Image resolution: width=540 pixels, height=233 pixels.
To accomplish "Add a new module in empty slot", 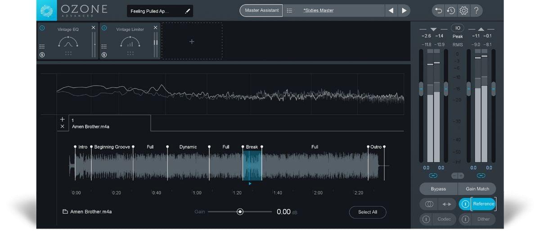I will [x=192, y=41].
